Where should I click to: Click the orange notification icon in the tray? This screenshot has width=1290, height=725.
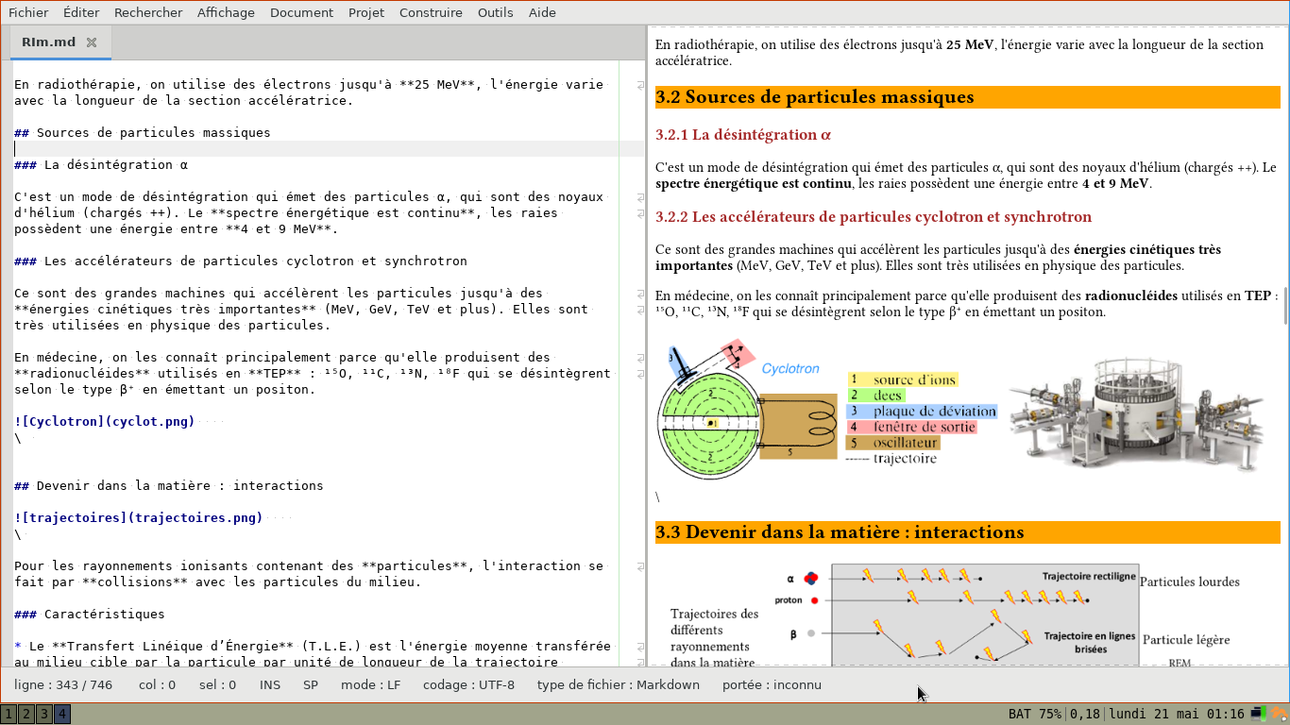(x=1280, y=714)
